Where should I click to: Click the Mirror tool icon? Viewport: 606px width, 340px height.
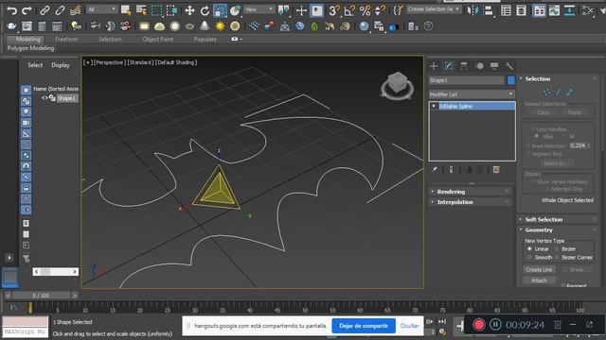(x=472, y=10)
